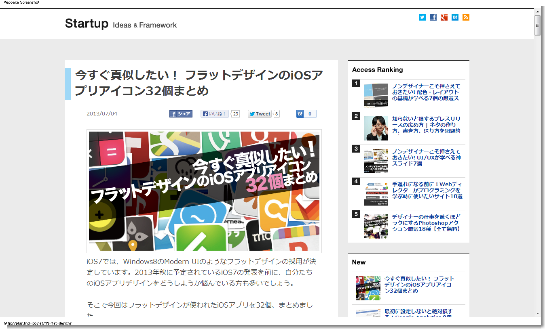545x329 pixels.
Task: Click the Ideas & Framework tagline
Action: tap(145, 25)
